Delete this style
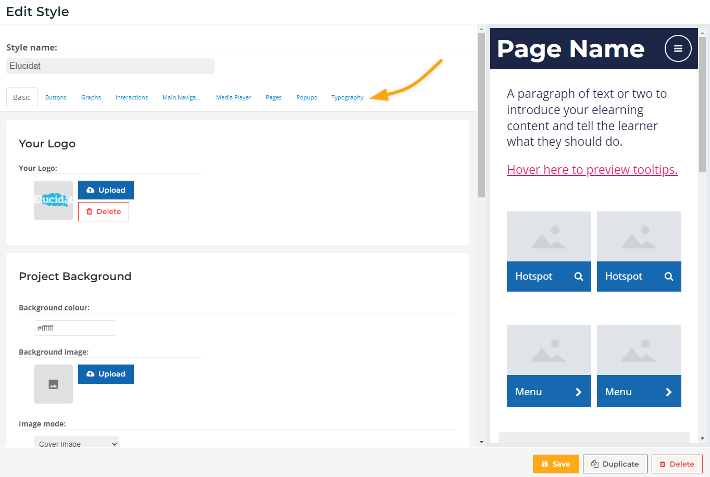Screen dimensions: 710x477 (677, 464)
